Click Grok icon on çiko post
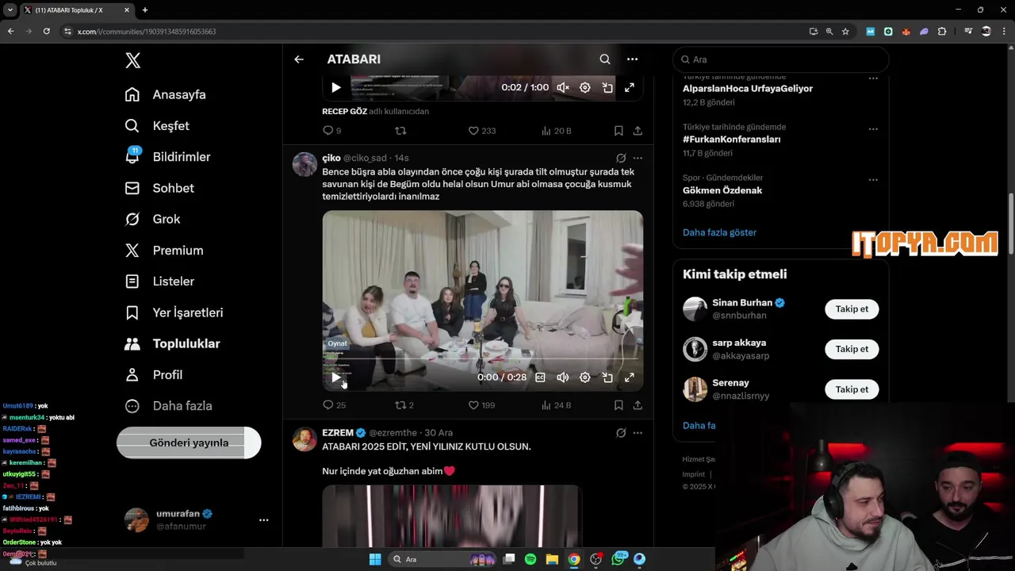Image resolution: width=1015 pixels, height=571 pixels. 621,158
